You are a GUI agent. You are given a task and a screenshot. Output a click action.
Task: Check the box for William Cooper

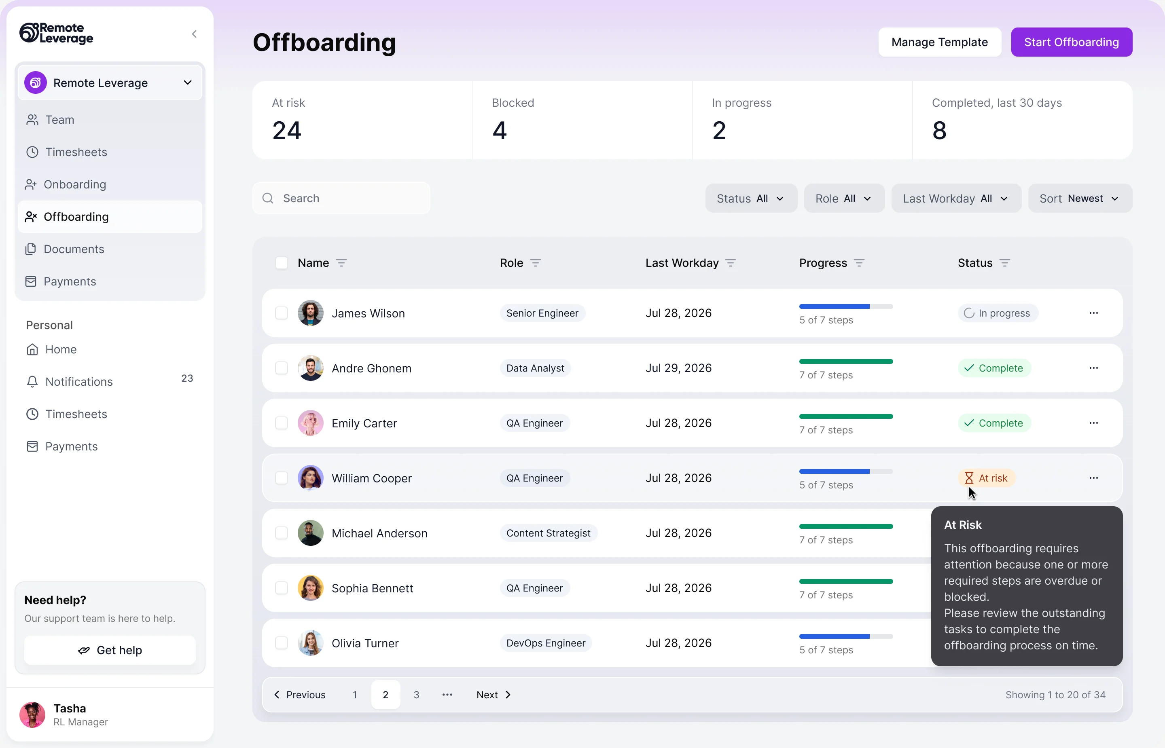pos(281,478)
